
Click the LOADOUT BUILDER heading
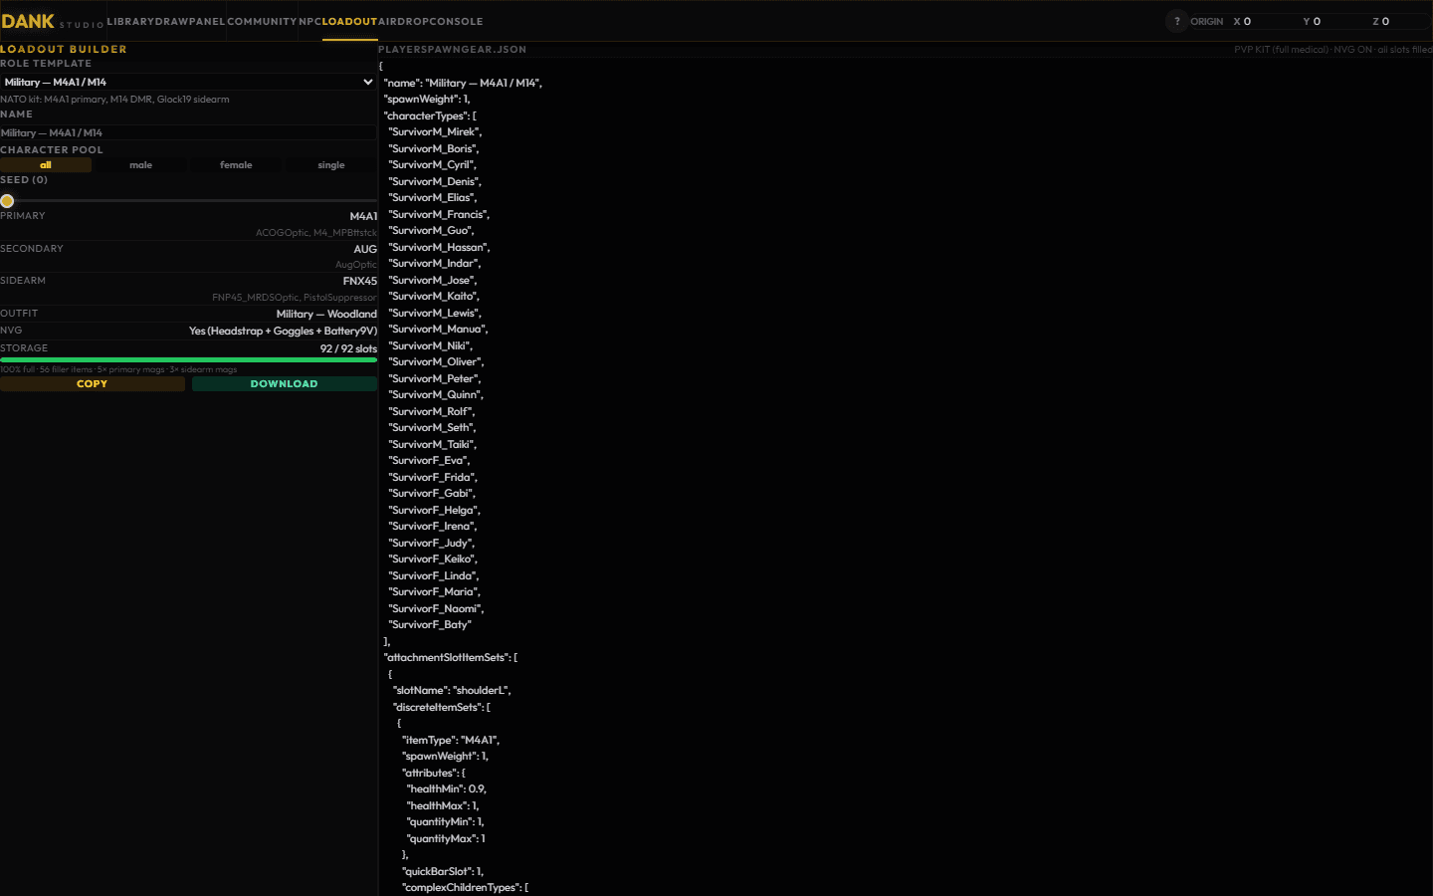(x=64, y=49)
